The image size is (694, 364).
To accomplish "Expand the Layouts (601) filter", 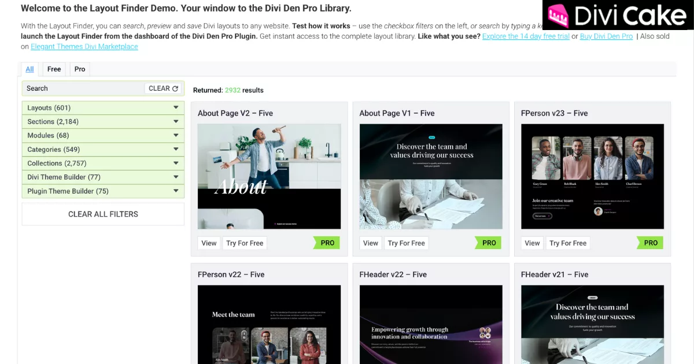I will point(103,108).
